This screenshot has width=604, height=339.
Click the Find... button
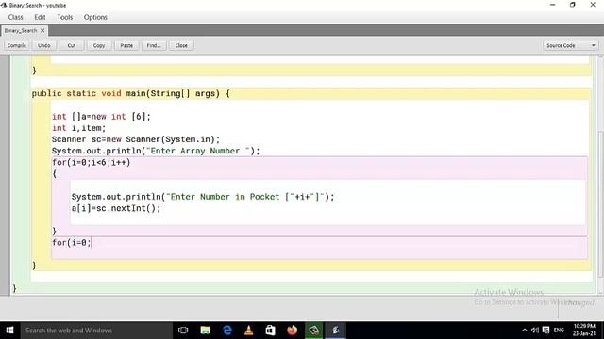154,45
